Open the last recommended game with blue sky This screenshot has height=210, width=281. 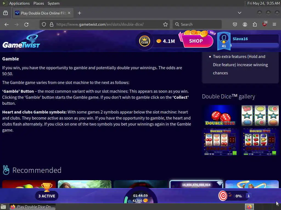[x=252, y=184]
